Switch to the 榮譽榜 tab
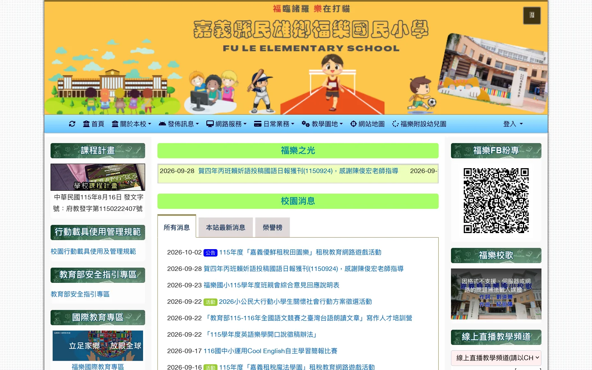The height and width of the screenshot is (370, 592). point(273,227)
